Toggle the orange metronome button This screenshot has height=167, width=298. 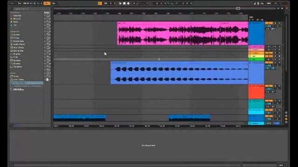47,3
